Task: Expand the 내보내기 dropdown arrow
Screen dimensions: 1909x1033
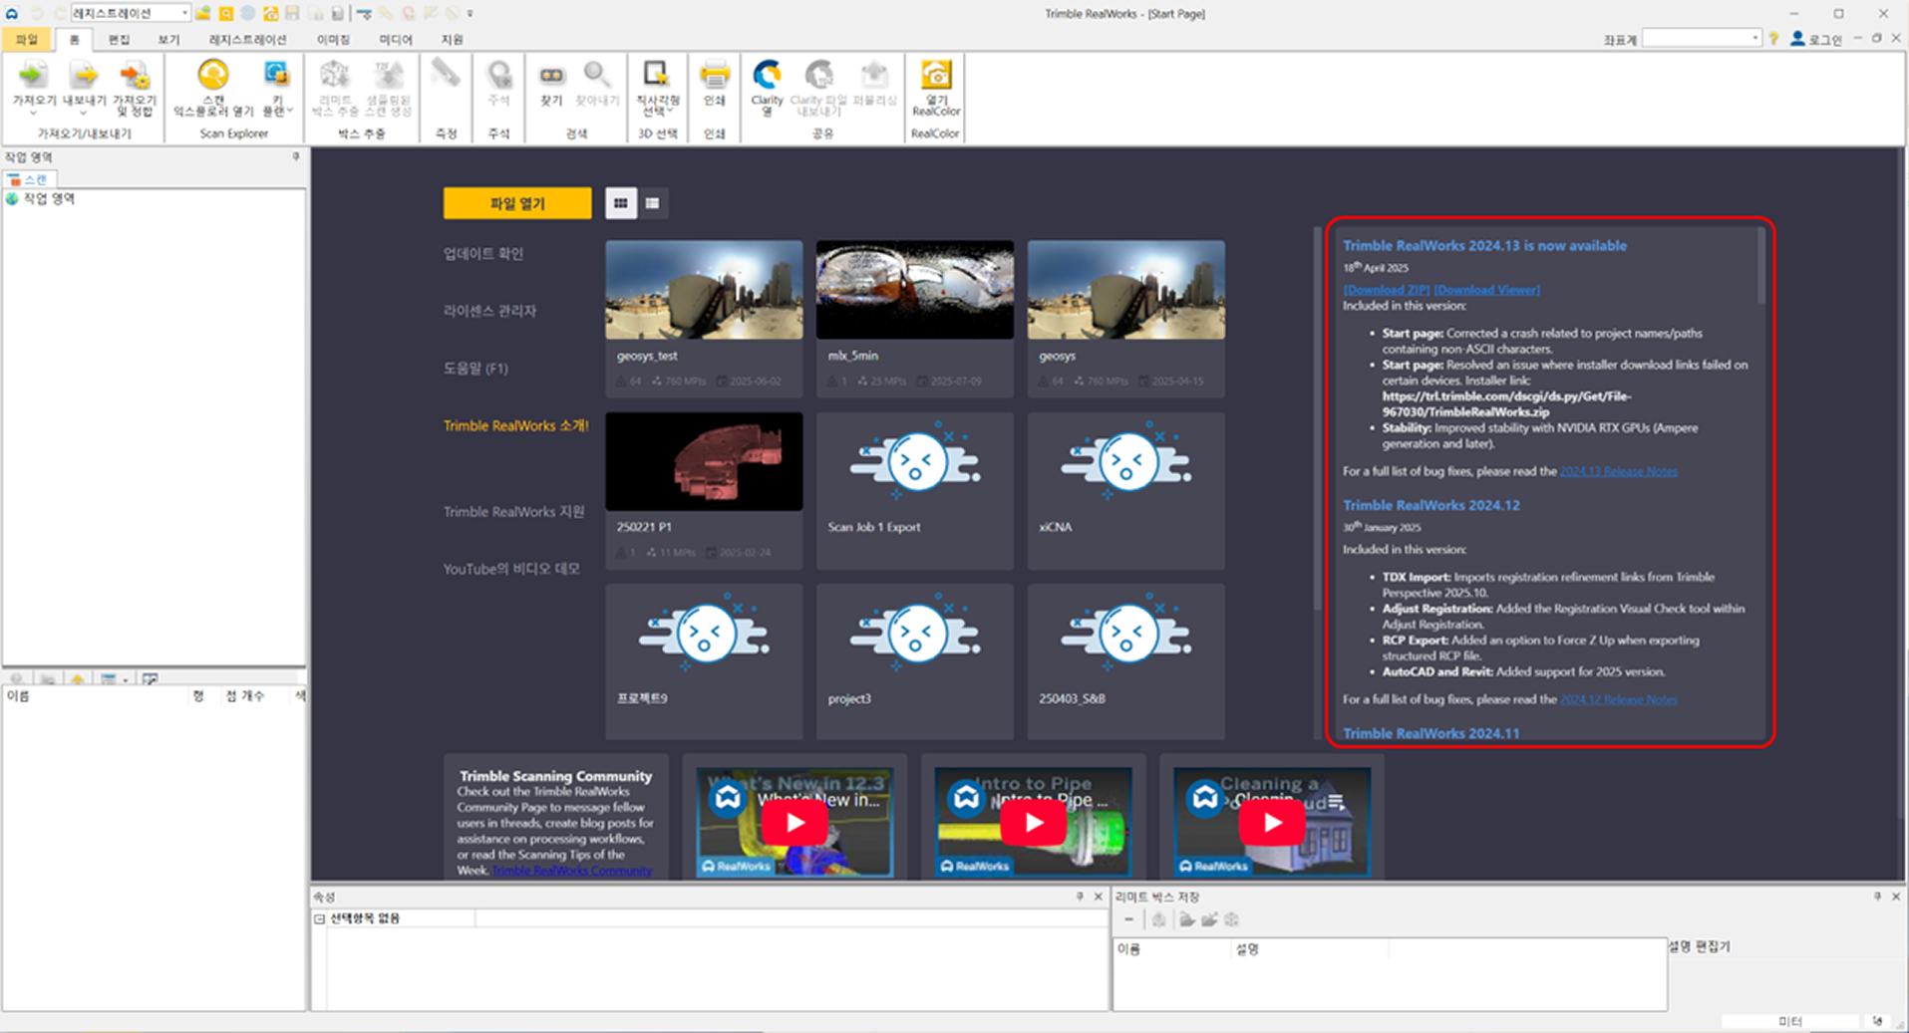Action: pos(84,113)
